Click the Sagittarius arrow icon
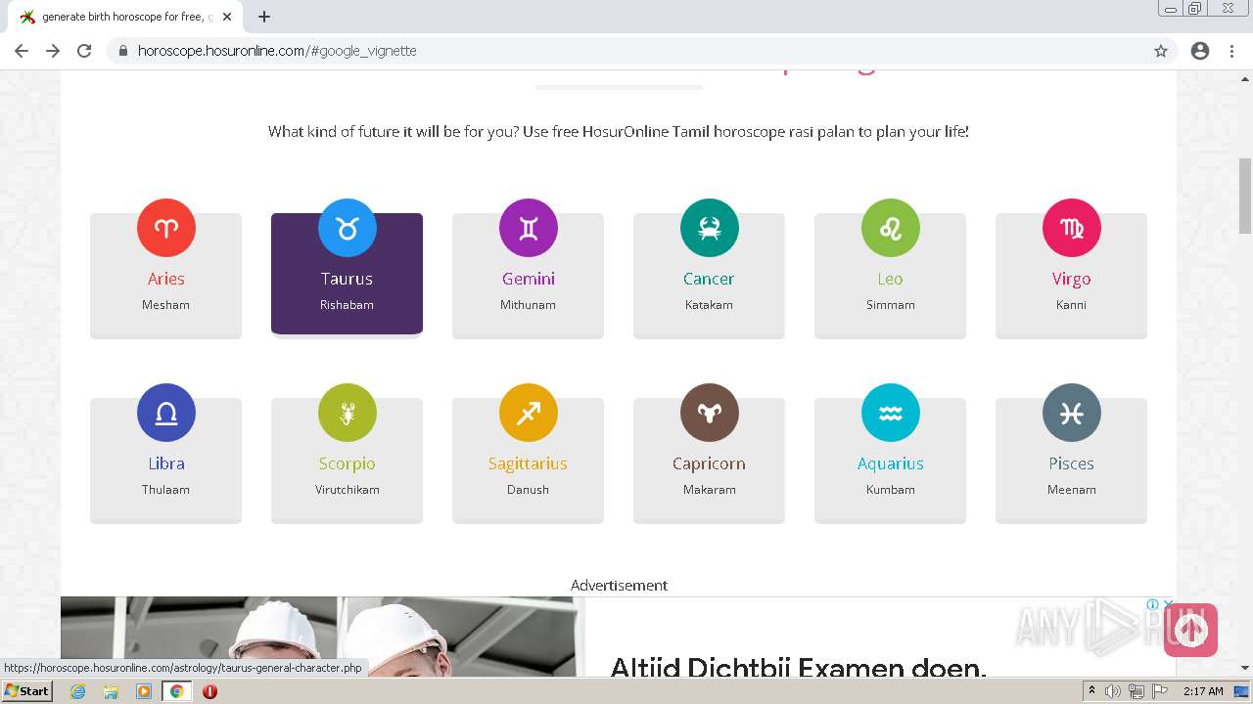This screenshot has height=704, width=1253. (529, 413)
